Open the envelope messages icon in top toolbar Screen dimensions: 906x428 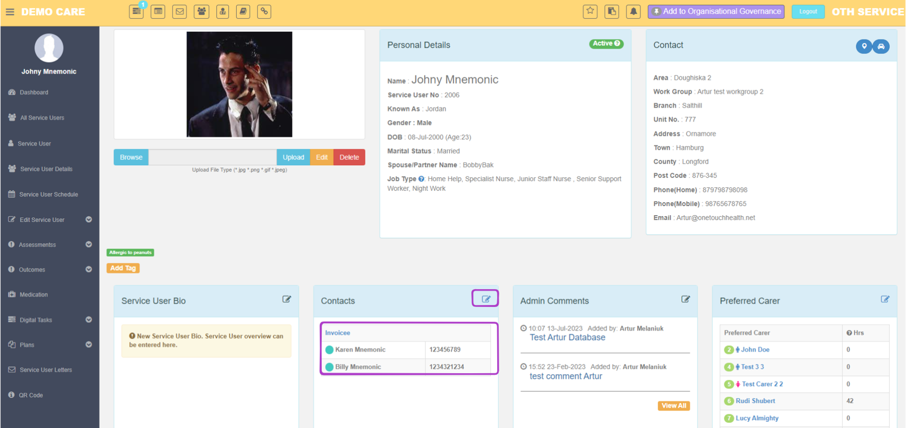(180, 11)
